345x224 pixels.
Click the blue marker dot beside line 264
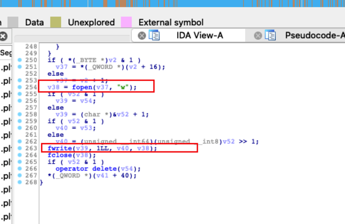pos(20,154)
